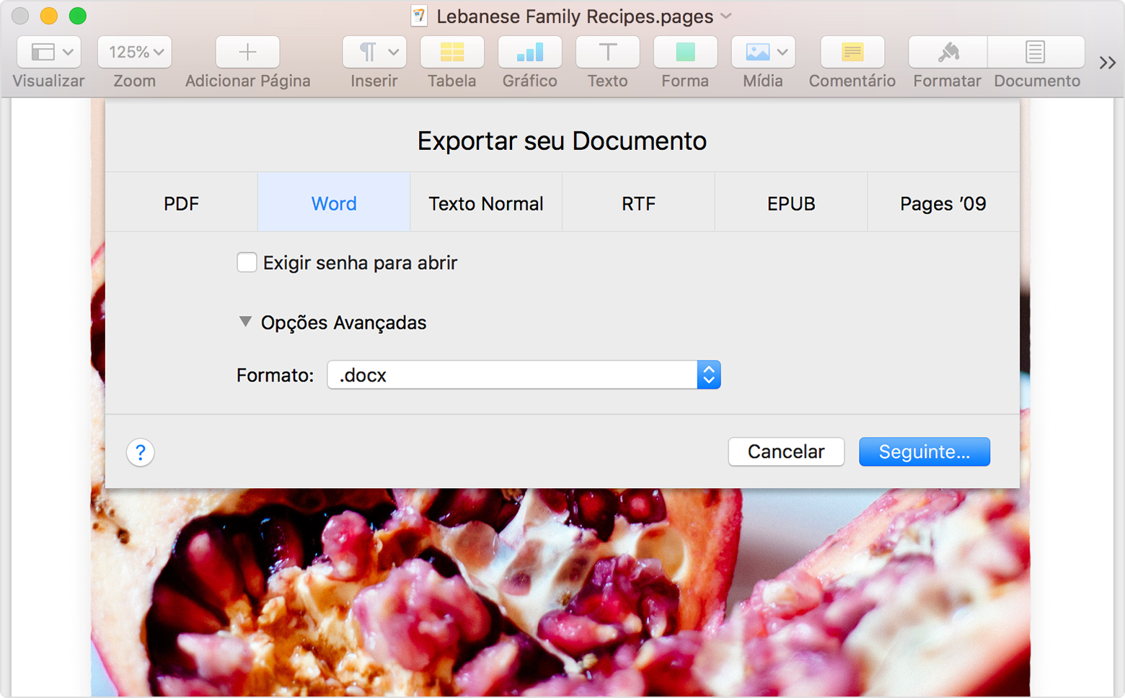Viewport: 1125px width, 698px height.
Task: Click the Adicionar Página plus icon
Action: (247, 52)
